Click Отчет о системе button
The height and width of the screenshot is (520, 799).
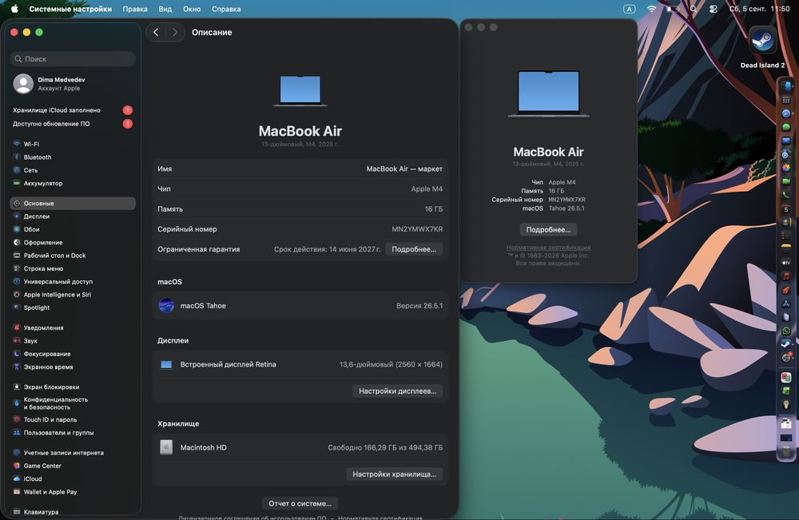300,503
